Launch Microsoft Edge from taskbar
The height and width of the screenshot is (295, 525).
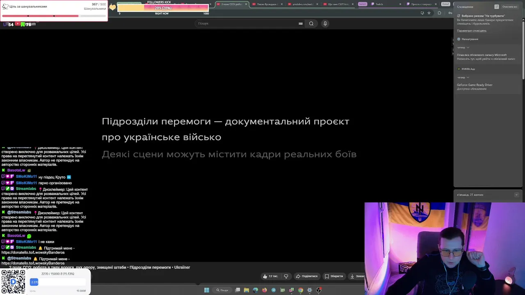point(256,290)
